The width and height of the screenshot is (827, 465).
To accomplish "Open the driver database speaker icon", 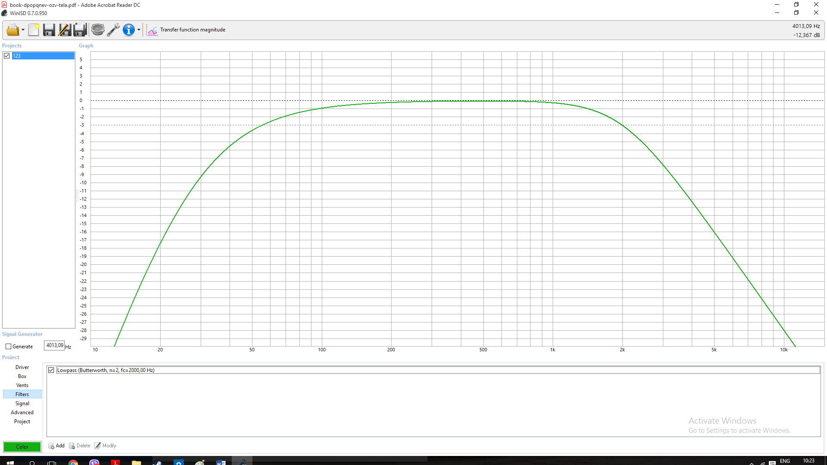I will pyautogui.click(x=98, y=30).
